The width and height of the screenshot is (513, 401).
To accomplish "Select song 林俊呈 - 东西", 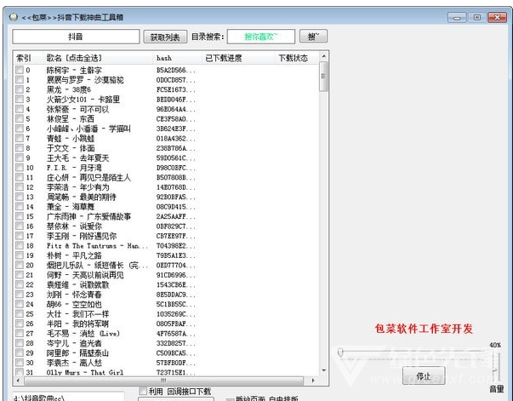I will click(71, 118).
